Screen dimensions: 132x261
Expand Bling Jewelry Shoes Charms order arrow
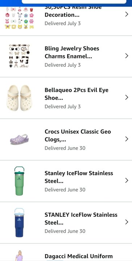[x=127, y=56]
